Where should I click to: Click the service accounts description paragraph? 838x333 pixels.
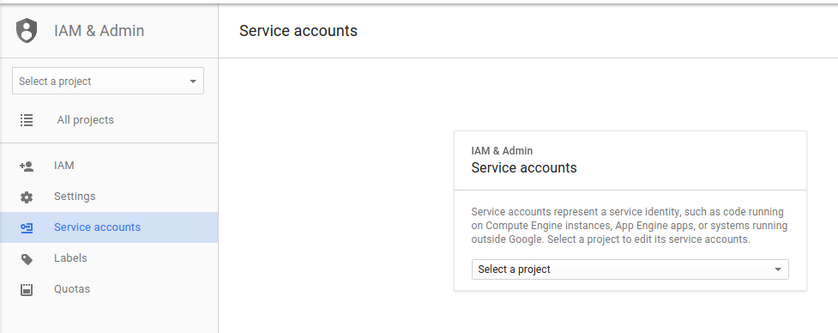[x=629, y=226]
